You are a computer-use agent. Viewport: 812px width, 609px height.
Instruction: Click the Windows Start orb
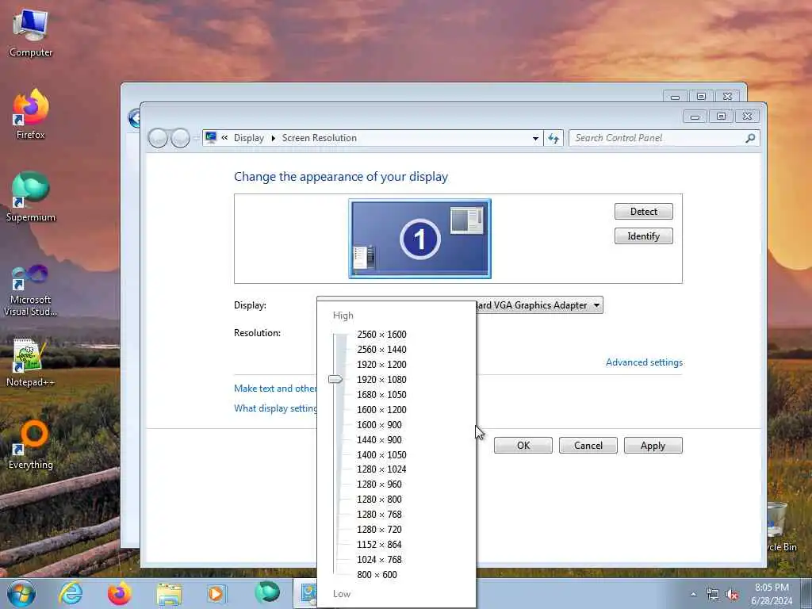[21, 593]
